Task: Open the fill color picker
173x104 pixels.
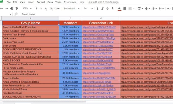Action: (119, 9)
